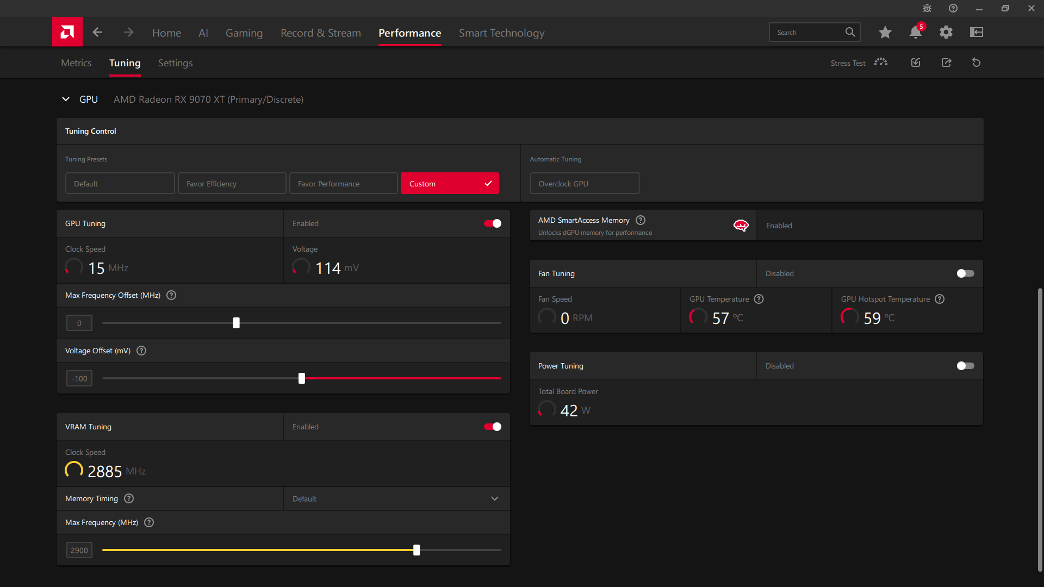Open the favorites star icon
1044x587 pixels.
pyautogui.click(x=885, y=33)
